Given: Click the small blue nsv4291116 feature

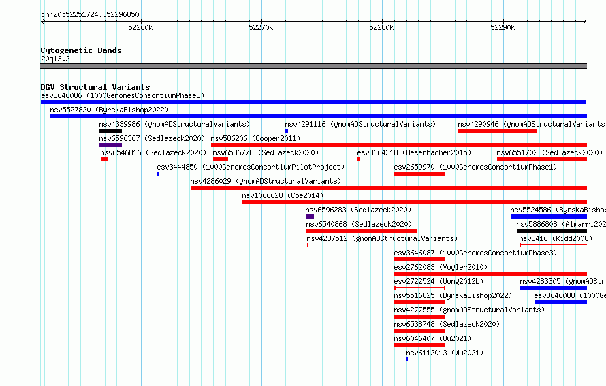Looking at the screenshot, I should (287, 131).
